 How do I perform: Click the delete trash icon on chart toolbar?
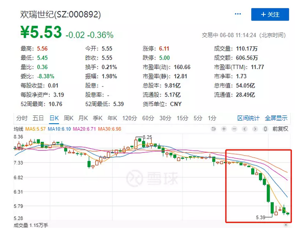click(265, 129)
